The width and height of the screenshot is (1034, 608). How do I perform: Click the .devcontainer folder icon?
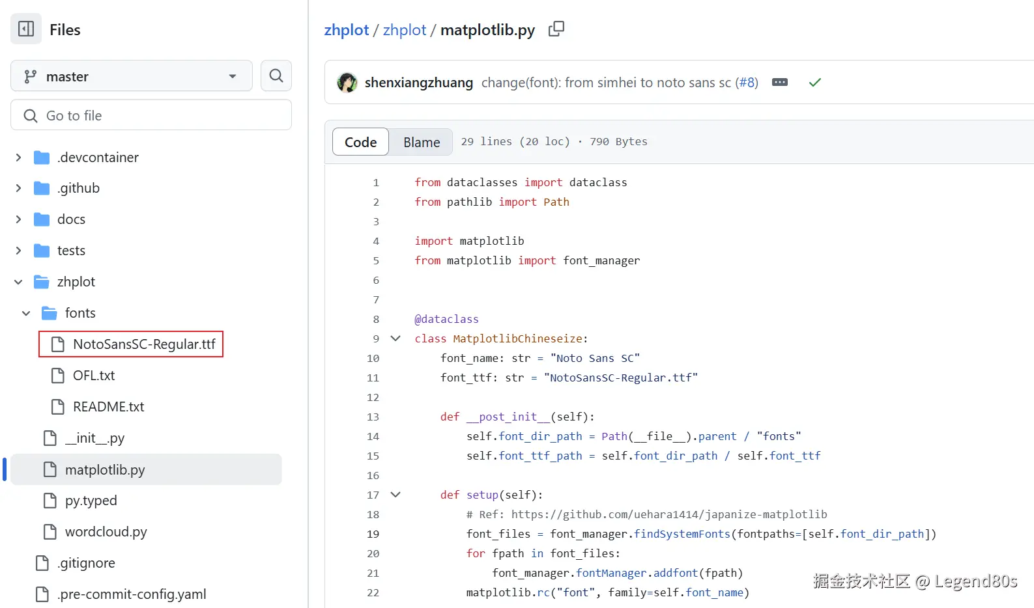[42, 158]
